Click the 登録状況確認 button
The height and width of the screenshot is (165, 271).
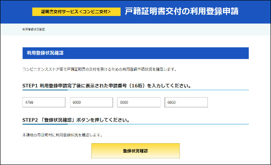[x=135, y=151]
